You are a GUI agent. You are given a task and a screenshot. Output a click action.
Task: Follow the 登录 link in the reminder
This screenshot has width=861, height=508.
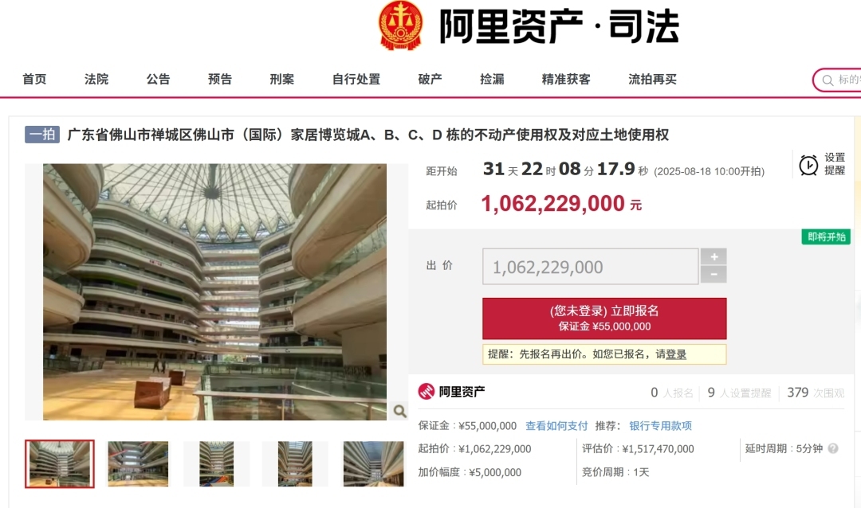tap(676, 354)
